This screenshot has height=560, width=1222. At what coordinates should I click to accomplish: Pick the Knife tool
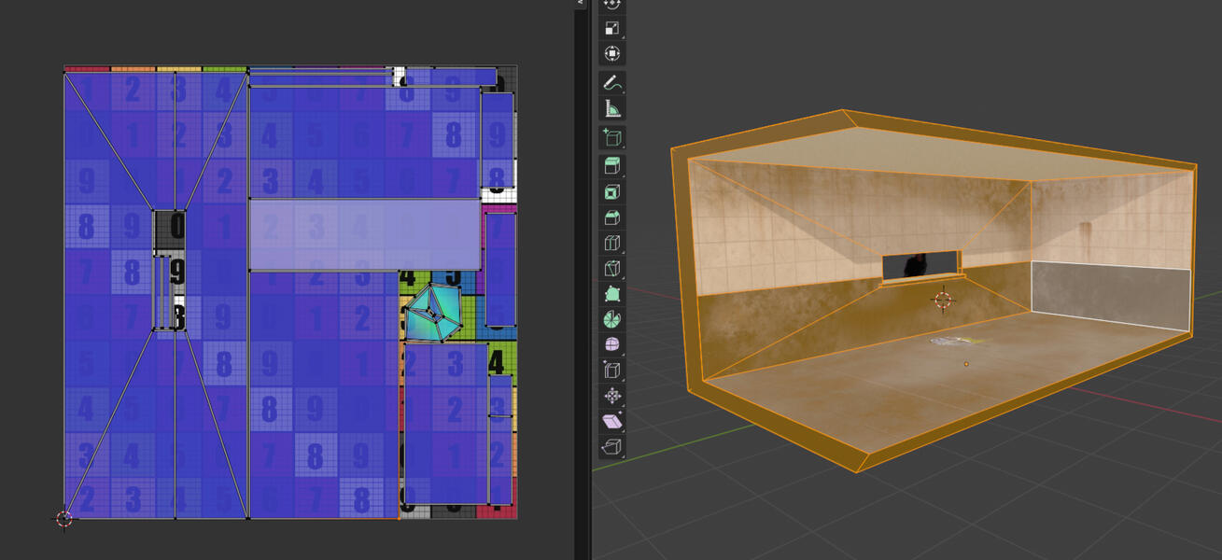pos(611,269)
